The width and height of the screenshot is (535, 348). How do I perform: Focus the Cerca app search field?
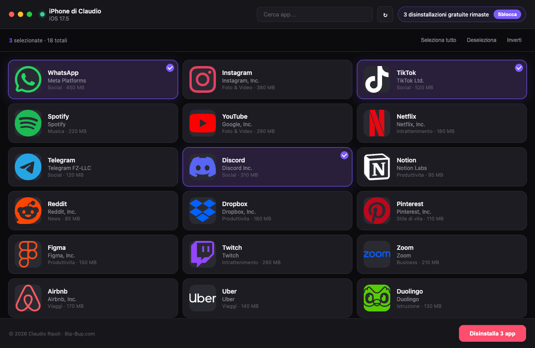[314, 15]
